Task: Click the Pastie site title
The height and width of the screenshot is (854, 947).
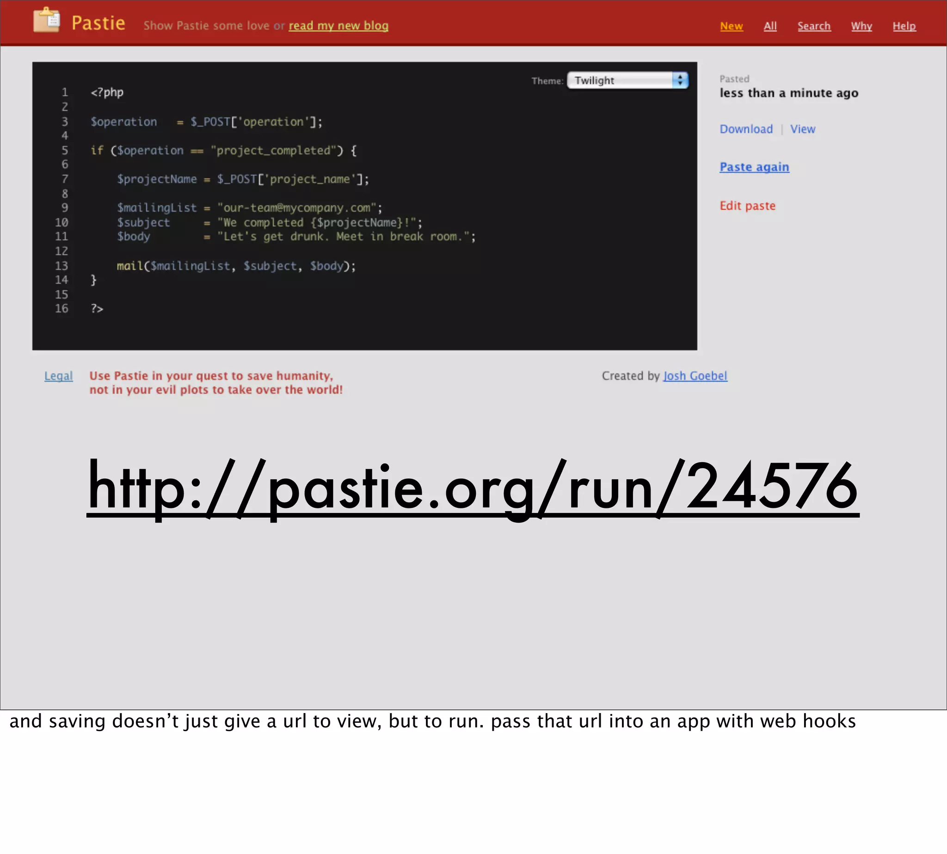Action: tap(98, 24)
